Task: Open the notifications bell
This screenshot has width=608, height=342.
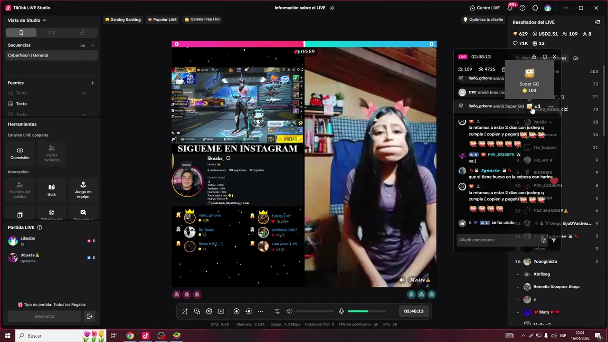Action: coord(510,8)
